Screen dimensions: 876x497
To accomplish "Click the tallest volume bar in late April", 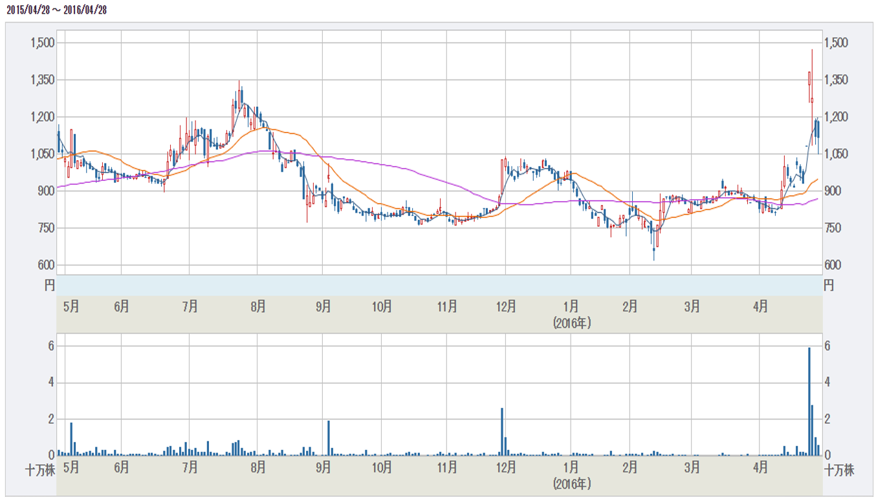I will coord(809,401).
